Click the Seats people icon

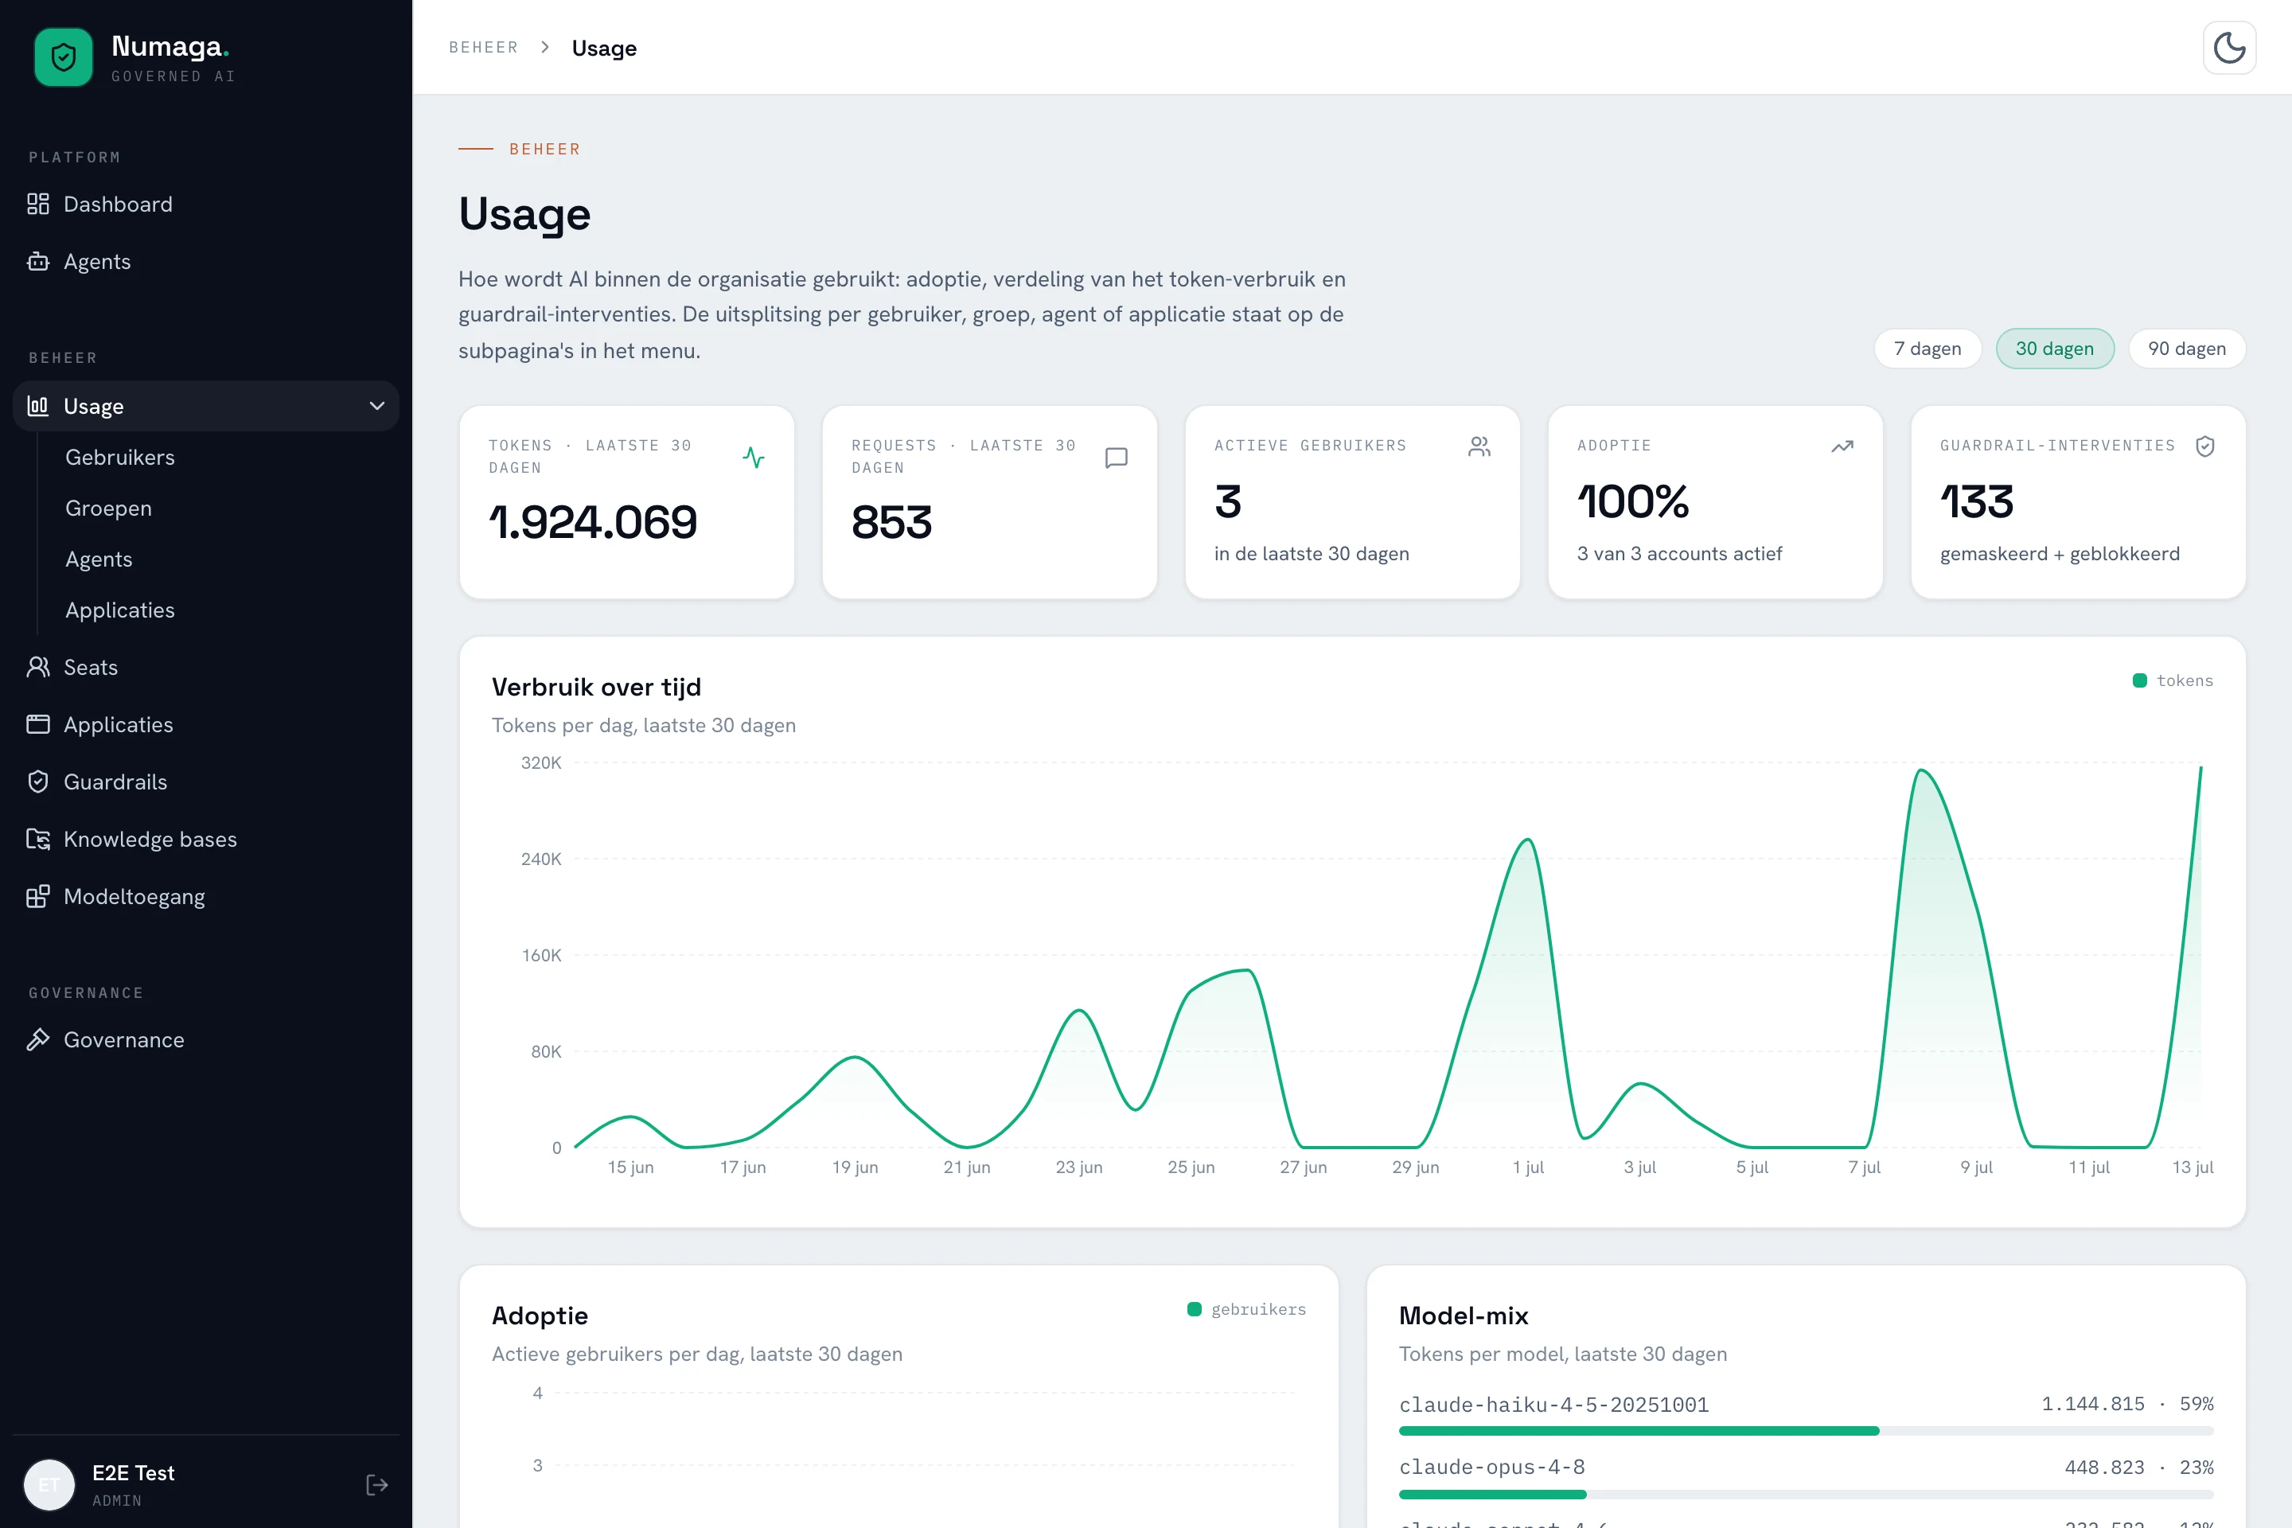(x=38, y=667)
